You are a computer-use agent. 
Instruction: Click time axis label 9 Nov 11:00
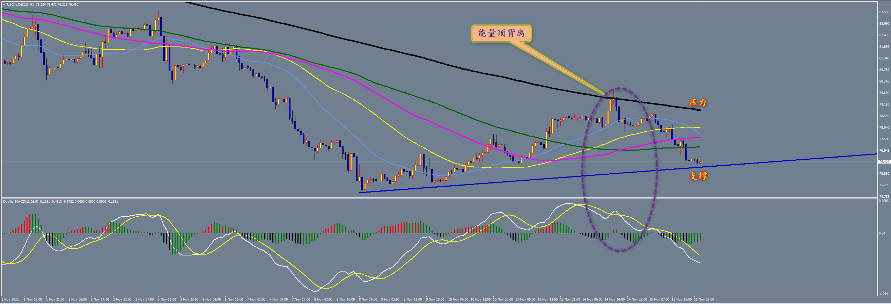pos(413,299)
